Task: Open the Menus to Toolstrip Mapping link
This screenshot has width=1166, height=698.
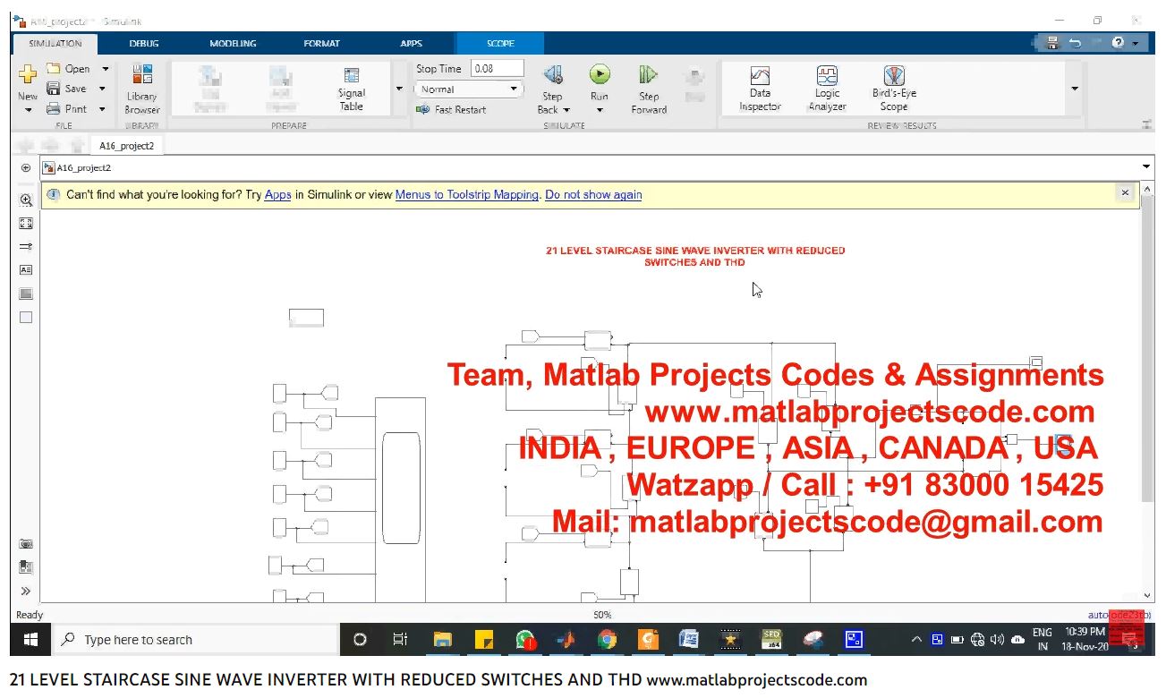Action: point(467,194)
